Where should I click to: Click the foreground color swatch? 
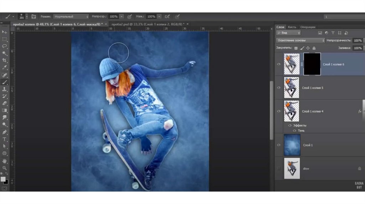tap(3, 179)
